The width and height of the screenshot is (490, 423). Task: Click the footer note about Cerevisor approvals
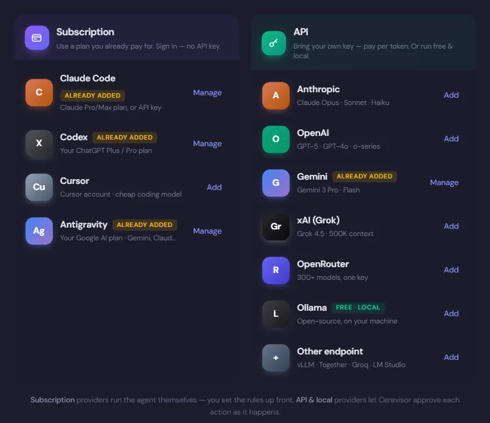(x=245, y=406)
